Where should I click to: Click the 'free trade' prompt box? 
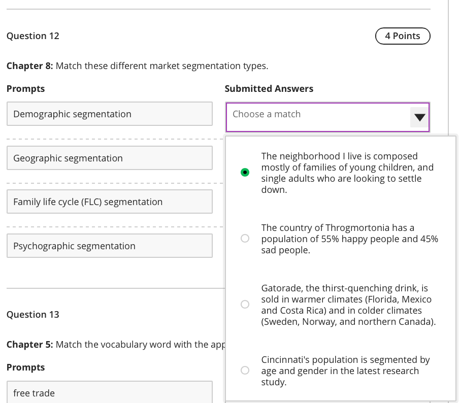click(x=109, y=393)
